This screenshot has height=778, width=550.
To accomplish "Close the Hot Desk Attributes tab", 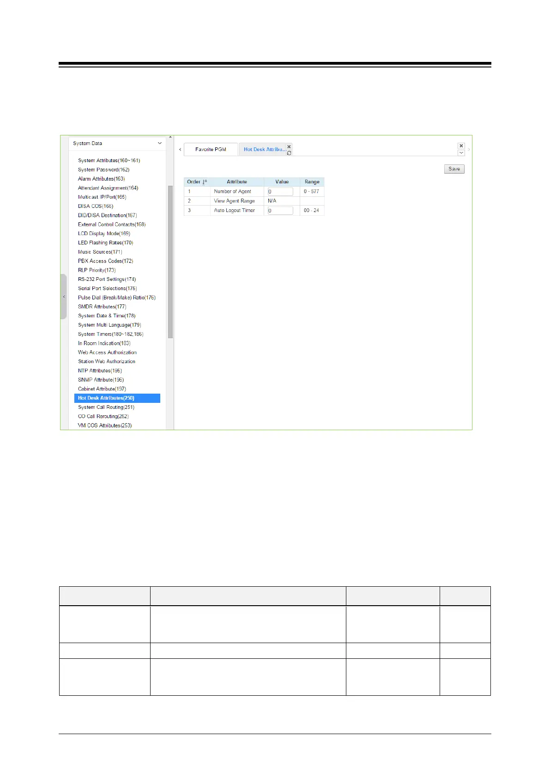I will pos(289,146).
